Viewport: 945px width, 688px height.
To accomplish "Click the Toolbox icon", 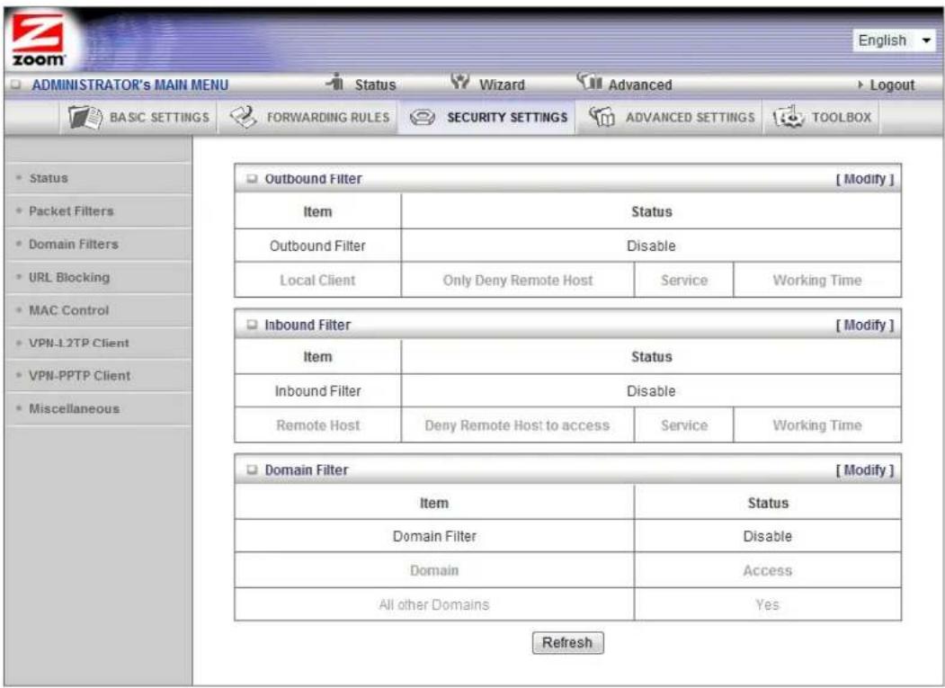I will 789,117.
